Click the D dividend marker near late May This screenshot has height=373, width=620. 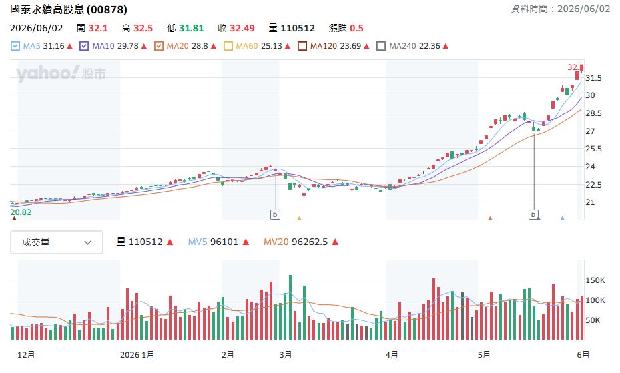533,215
